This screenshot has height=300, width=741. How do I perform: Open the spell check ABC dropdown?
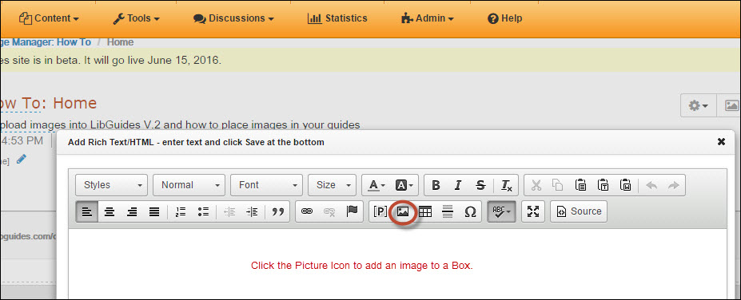coord(502,211)
